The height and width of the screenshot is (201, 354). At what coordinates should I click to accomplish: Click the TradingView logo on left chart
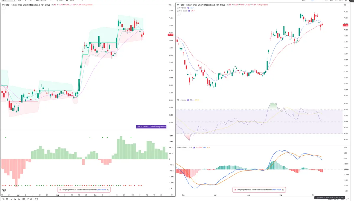click(4, 190)
